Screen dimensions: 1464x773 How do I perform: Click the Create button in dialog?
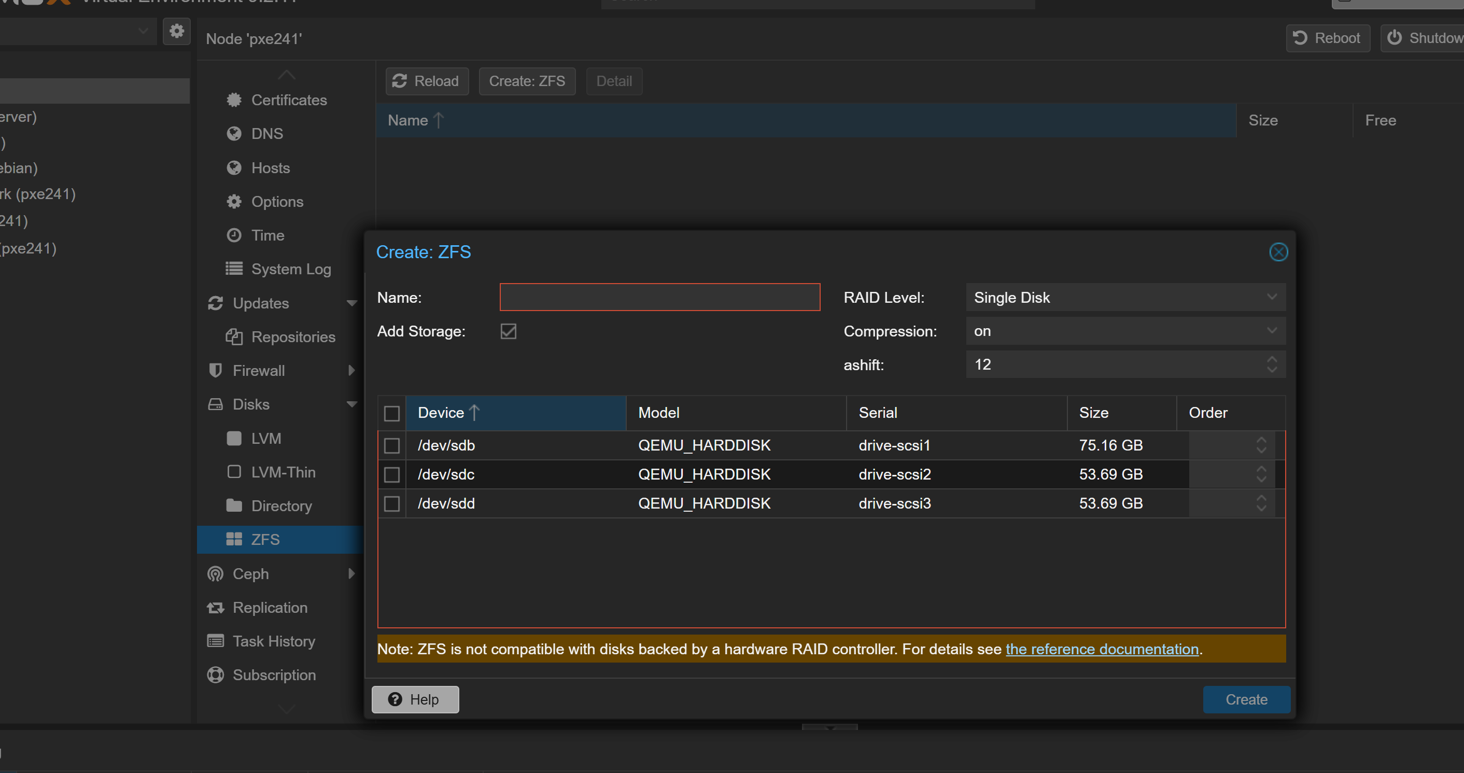[1246, 700]
